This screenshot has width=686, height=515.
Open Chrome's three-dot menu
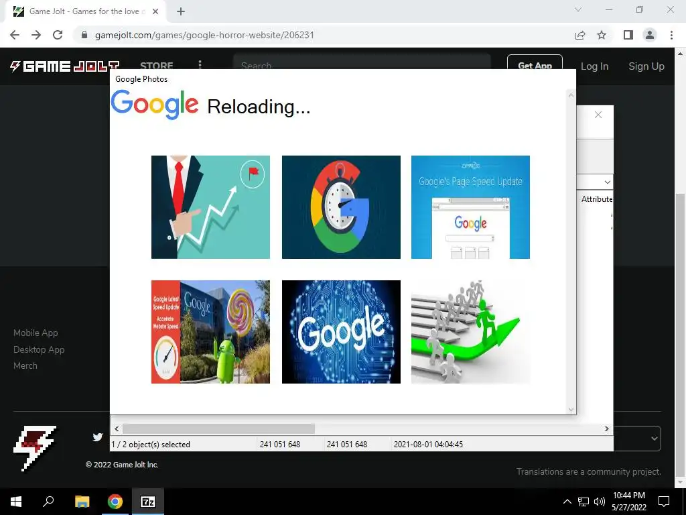pyautogui.click(x=671, y=35)
